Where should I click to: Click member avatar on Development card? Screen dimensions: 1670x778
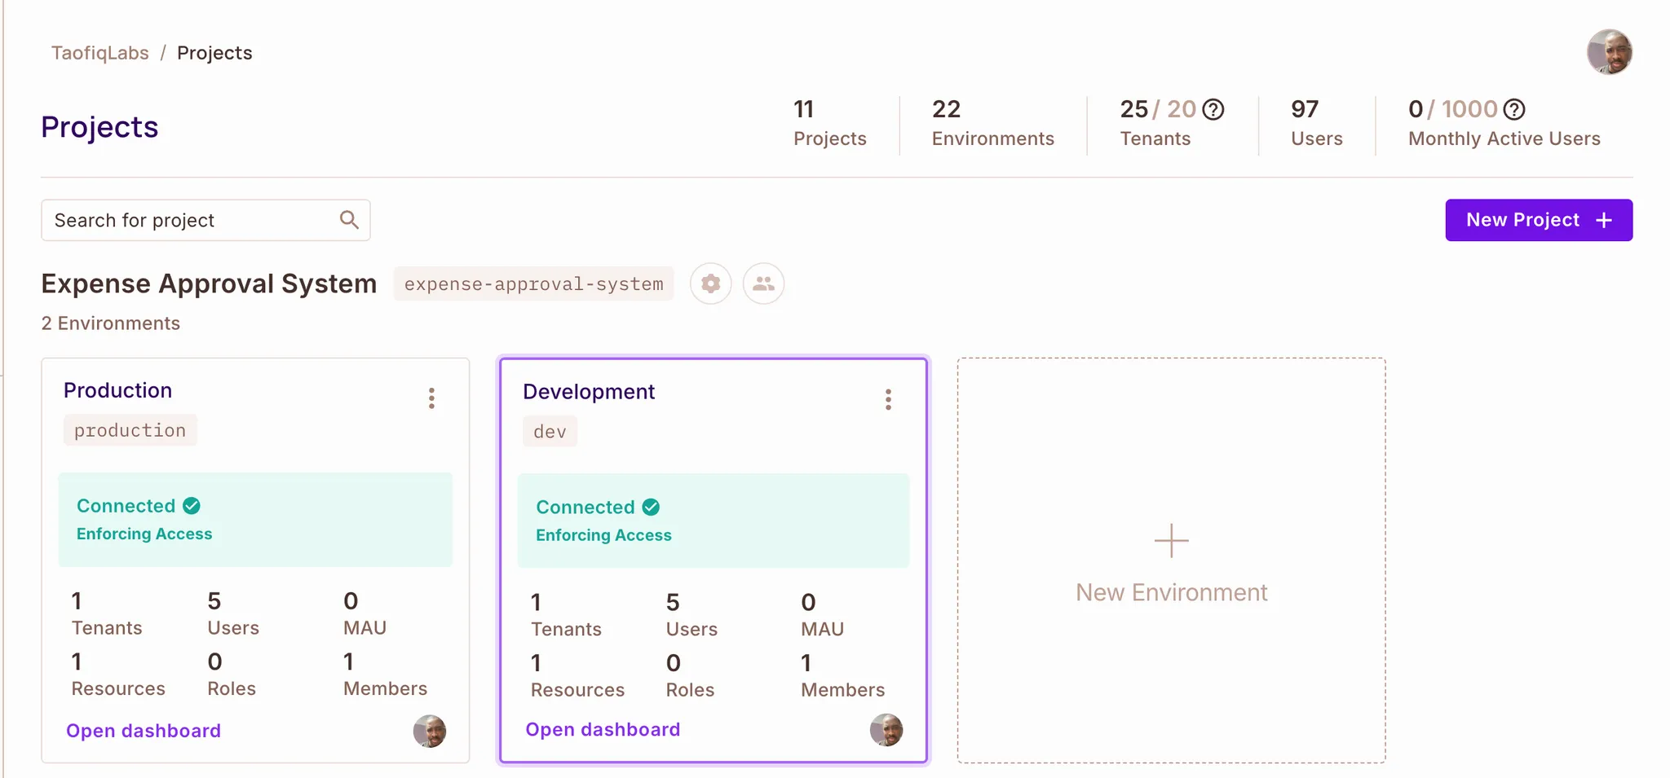pos(886,730)
